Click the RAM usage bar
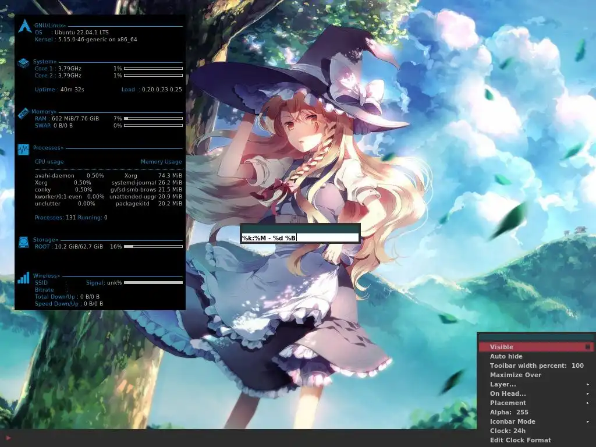Image resolution: width=596 pixels, height=447 pixels. point(153,119)
